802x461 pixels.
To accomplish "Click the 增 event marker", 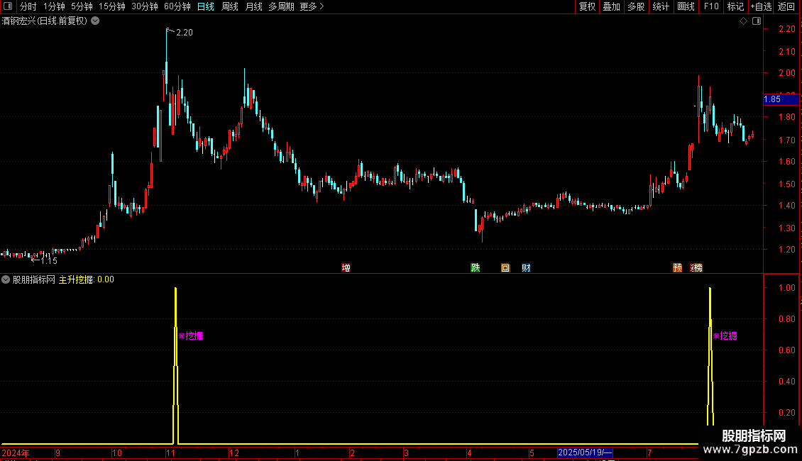I will coord(346,268).
